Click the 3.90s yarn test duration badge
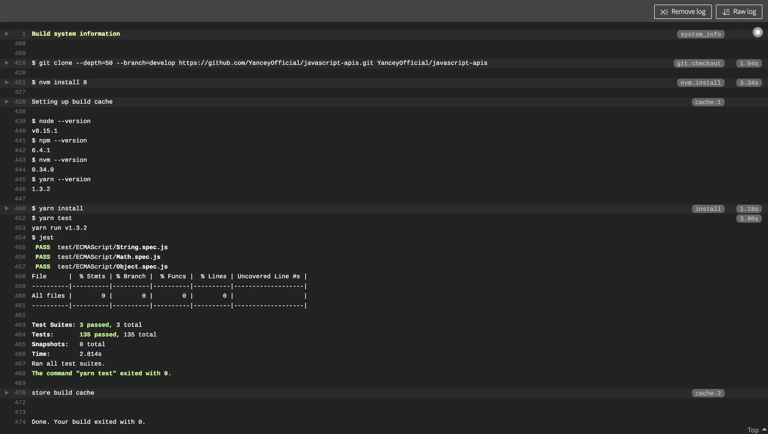 (749, 219)
